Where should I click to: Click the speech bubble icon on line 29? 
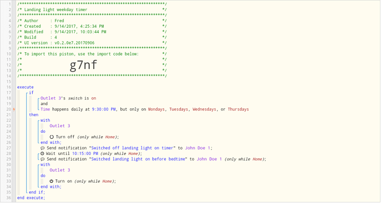tap(43, 159)
